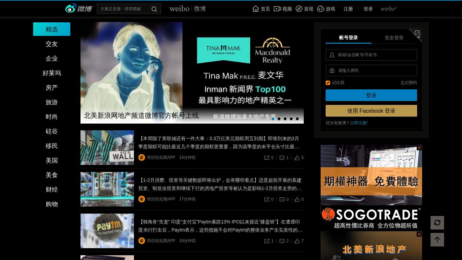This screenshot has width=462, height=260.
Task: Select 购物 category in sidebar
Action: pos(52,204)
